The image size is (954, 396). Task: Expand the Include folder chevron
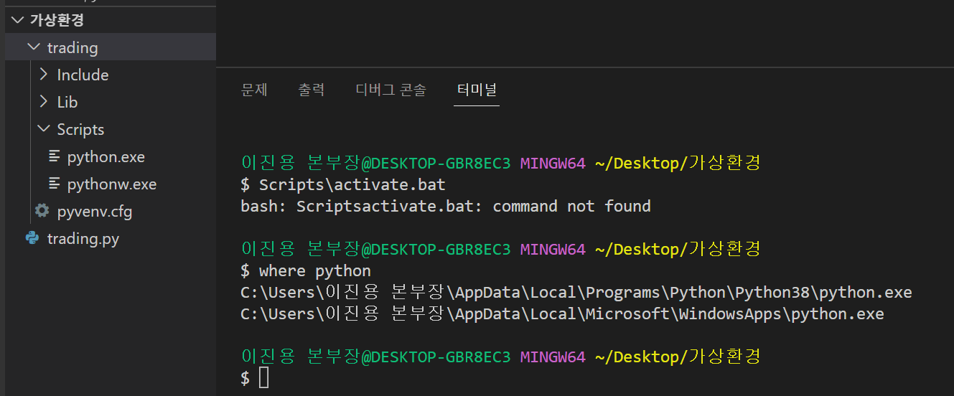(44, 75)
